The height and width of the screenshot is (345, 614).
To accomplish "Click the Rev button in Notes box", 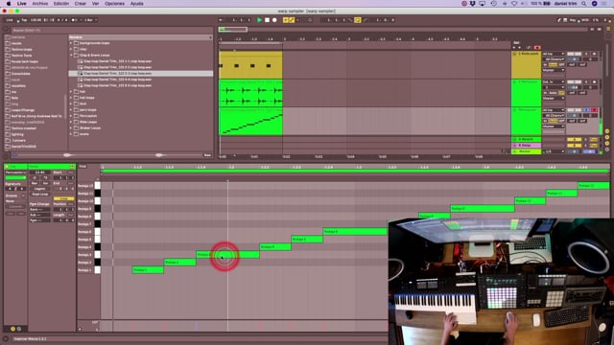I will tap(35, 183).
